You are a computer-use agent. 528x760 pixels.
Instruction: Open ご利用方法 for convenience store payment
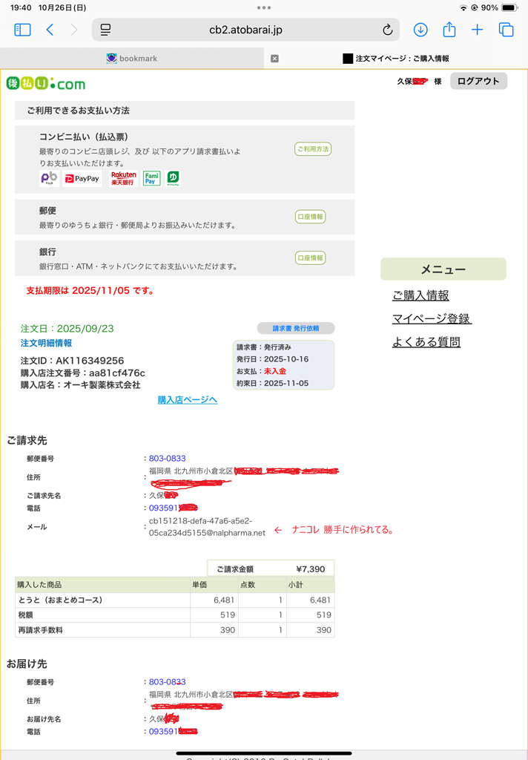point(313,148)
